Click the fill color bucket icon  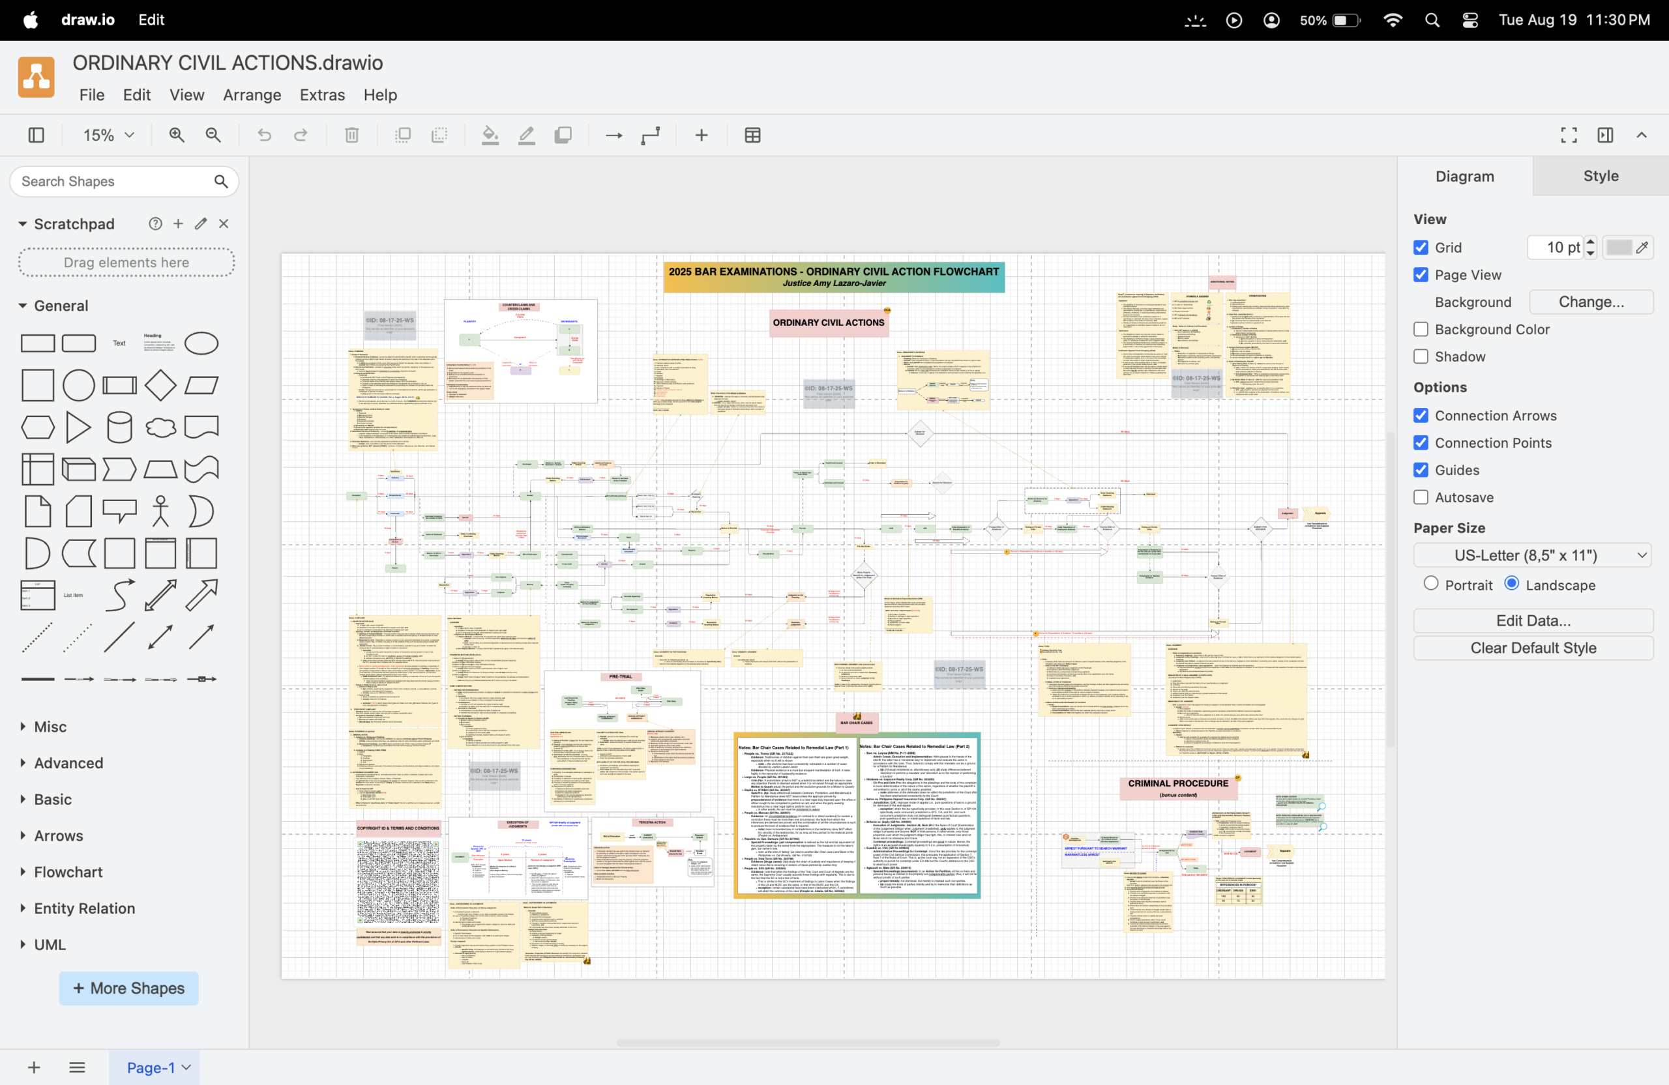[x=490, y=136]
